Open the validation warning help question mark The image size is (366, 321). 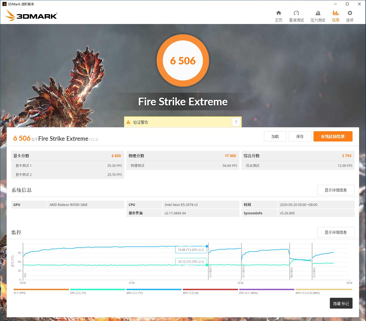click(236, 122)
